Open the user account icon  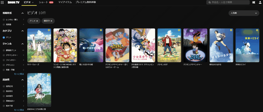tap(260, 2)
